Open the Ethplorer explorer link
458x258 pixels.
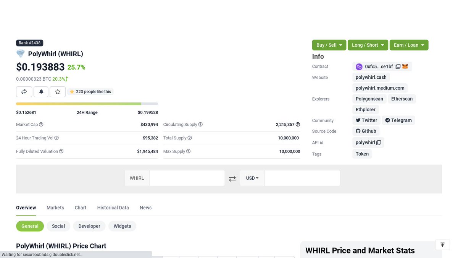(366, 109)
